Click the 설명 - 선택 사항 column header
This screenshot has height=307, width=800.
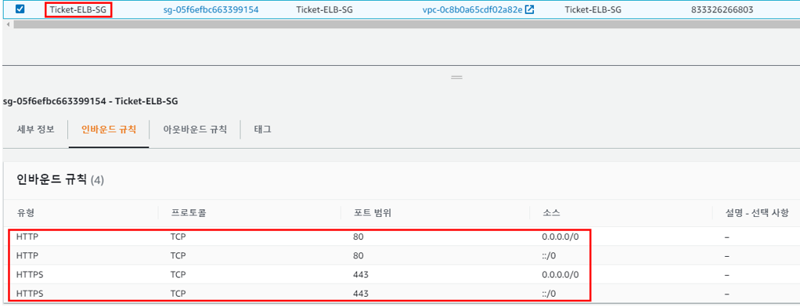pyautogui.click(x=757, y=212)
